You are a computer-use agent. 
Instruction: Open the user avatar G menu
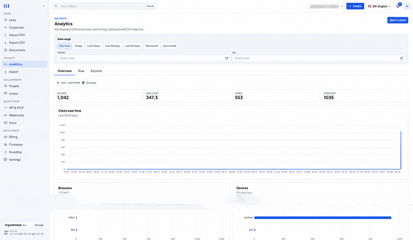407,6
